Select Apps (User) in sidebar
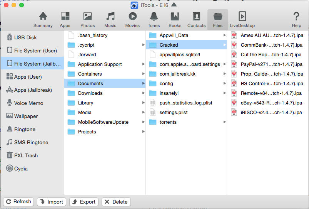 click(32, 77)
